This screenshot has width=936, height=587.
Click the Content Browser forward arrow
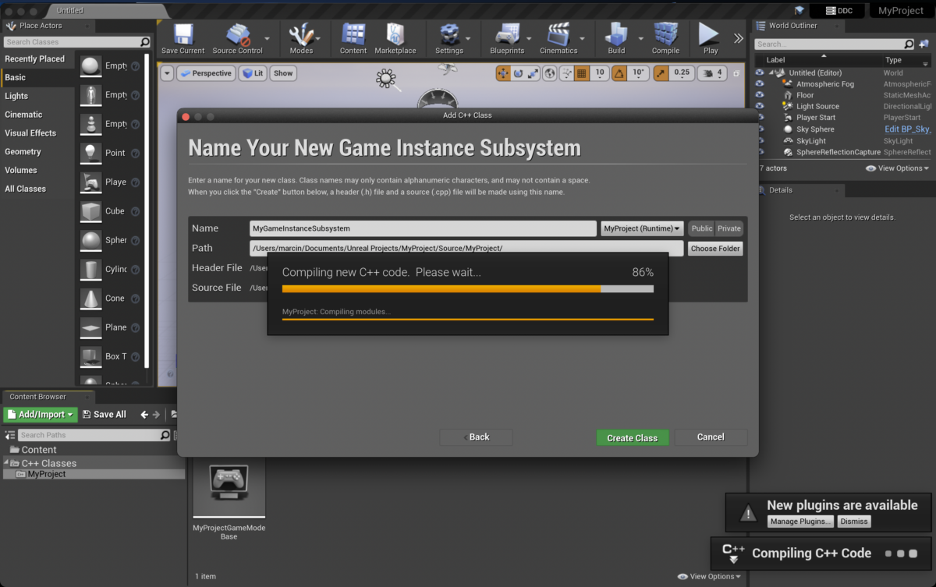[x=156, y=415]
